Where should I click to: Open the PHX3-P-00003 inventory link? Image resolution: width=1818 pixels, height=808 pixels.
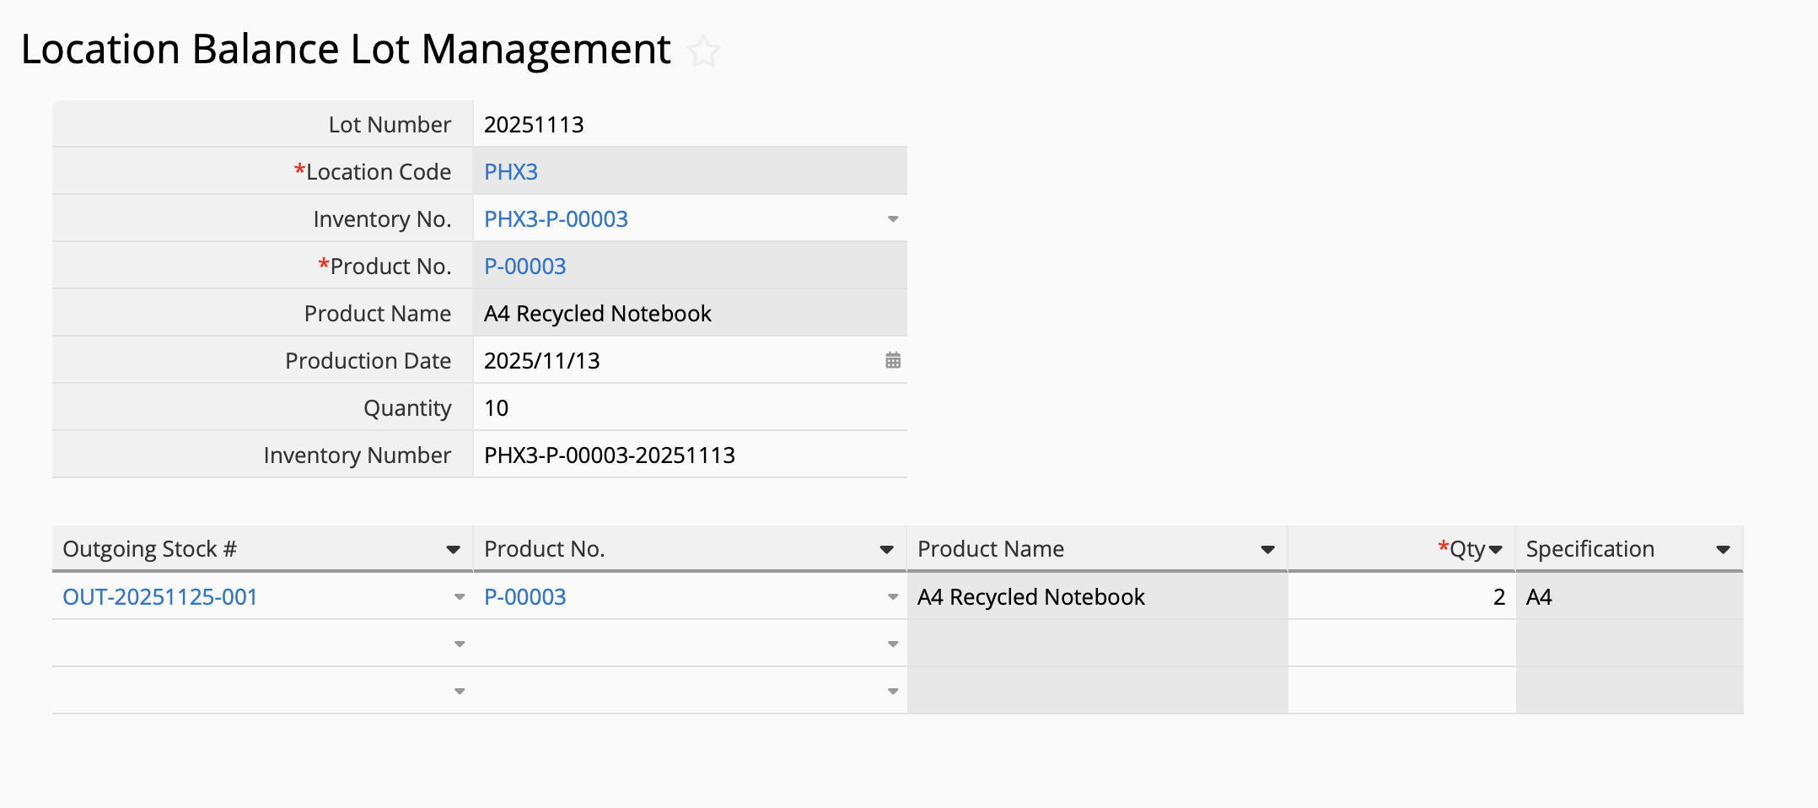tap(556, 219)
